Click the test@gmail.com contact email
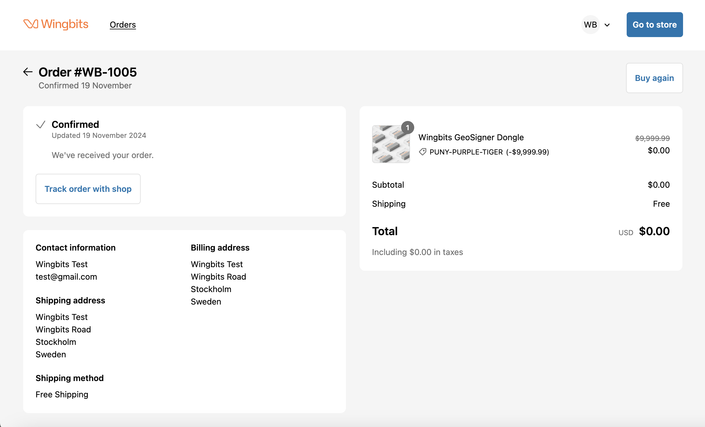This screenshot has height=427, width=705. (x=66, y=277)
